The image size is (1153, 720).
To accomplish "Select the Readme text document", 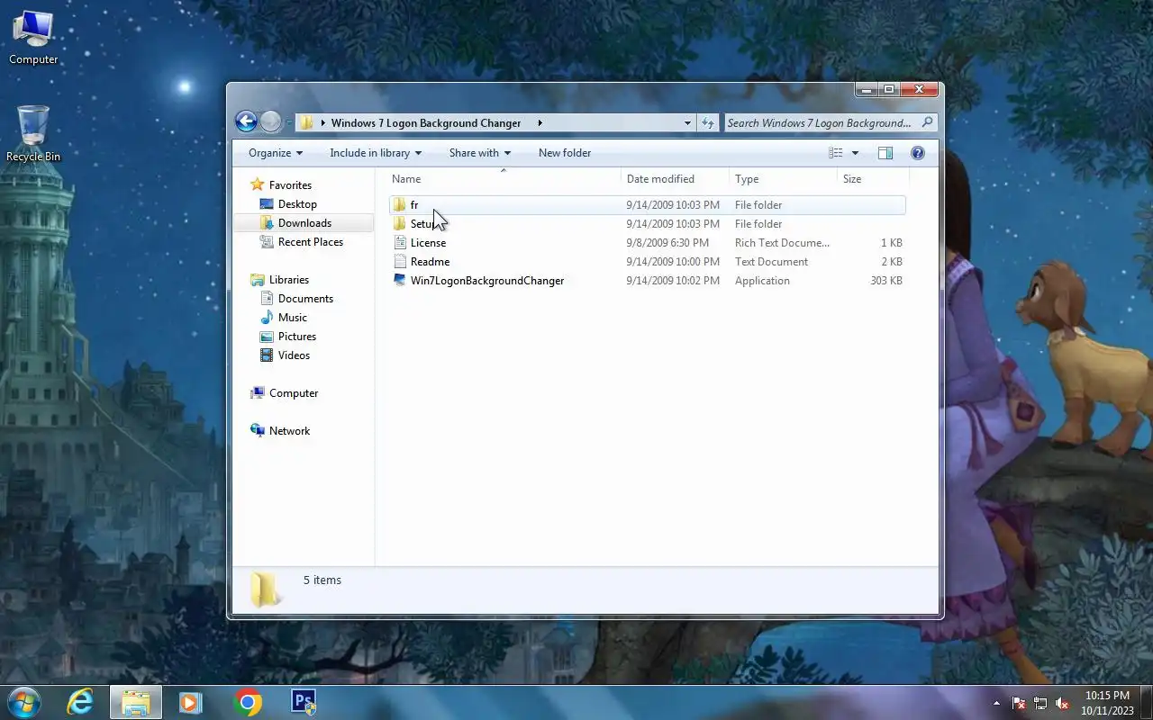I will point(647,262).
